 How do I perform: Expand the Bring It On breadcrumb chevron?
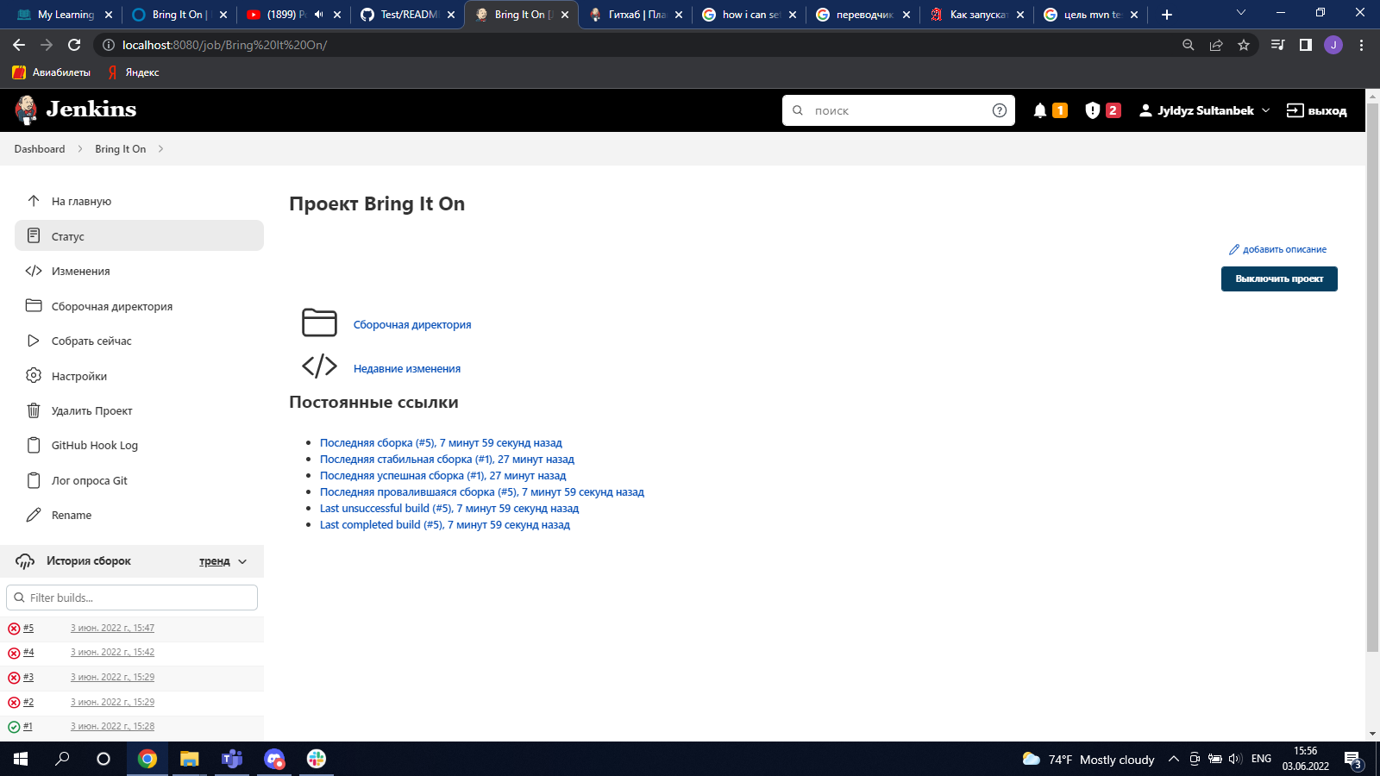tap(160, 149)
